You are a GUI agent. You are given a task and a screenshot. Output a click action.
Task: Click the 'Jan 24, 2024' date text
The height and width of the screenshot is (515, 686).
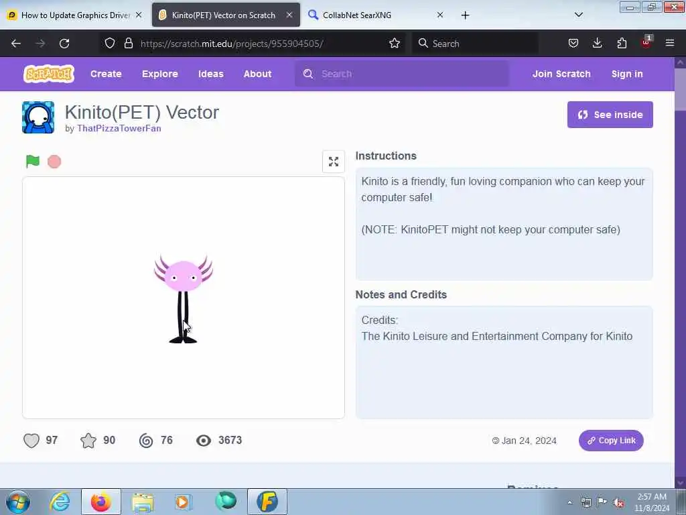point(529,441)
